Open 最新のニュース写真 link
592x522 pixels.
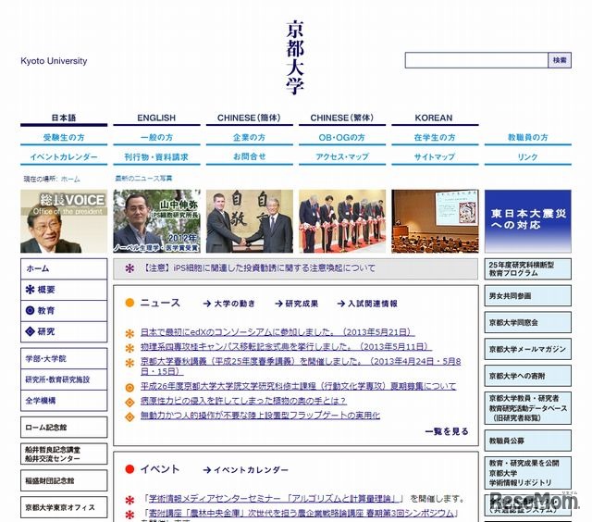[x=143, y=179]
